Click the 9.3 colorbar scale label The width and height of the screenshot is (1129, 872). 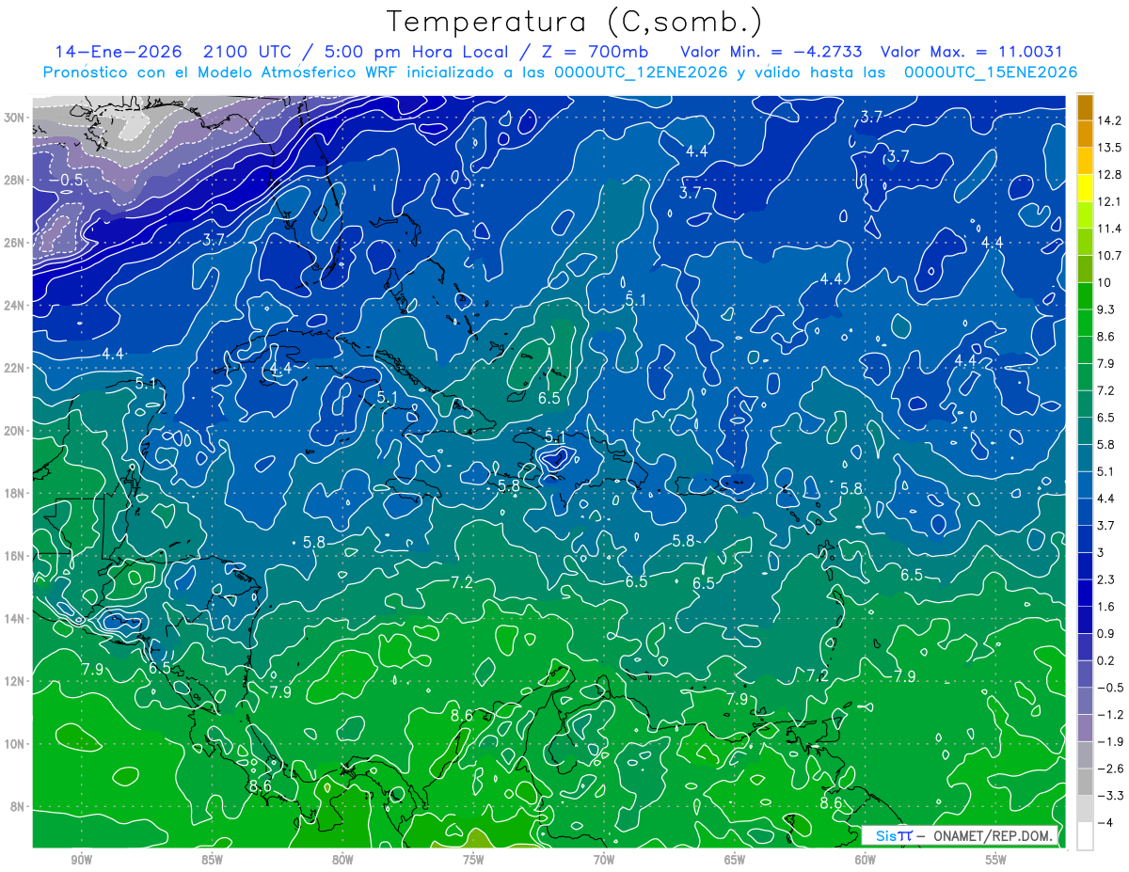pyautogui.click(x=1107, y=309)
